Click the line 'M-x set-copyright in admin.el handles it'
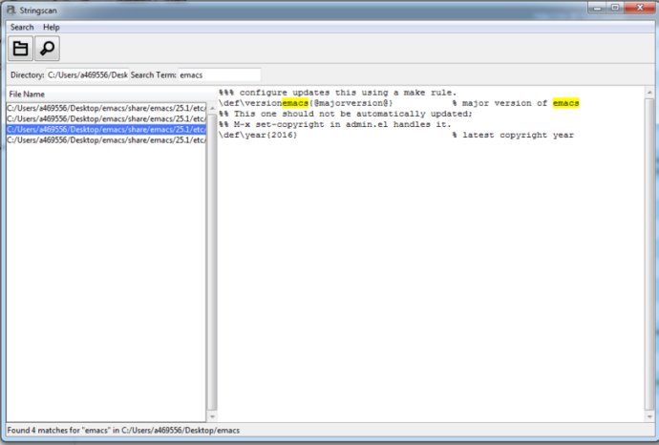 coord(334,124)
